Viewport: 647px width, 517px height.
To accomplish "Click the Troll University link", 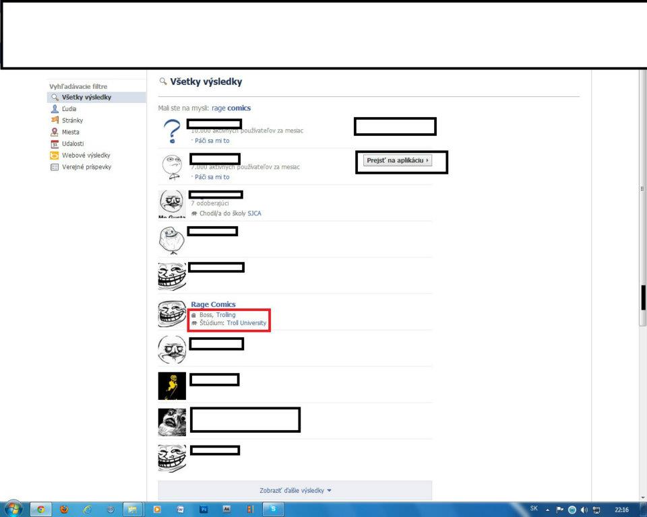I will 247,323.
